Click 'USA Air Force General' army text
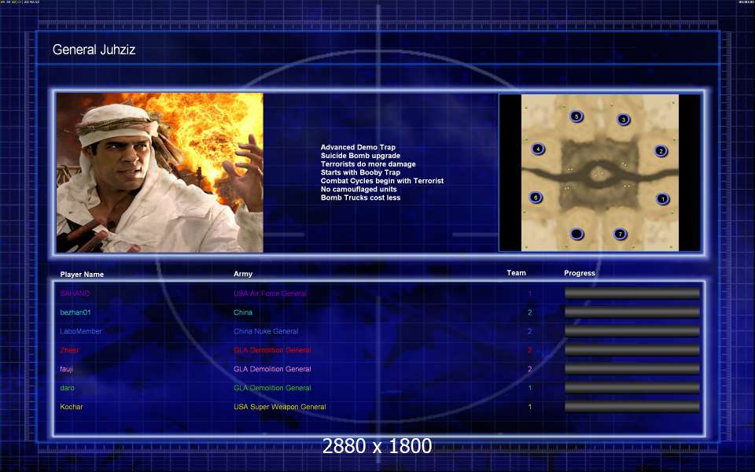Screen dimensions: 755x472 pyautogui.click(x=270, y=293)
